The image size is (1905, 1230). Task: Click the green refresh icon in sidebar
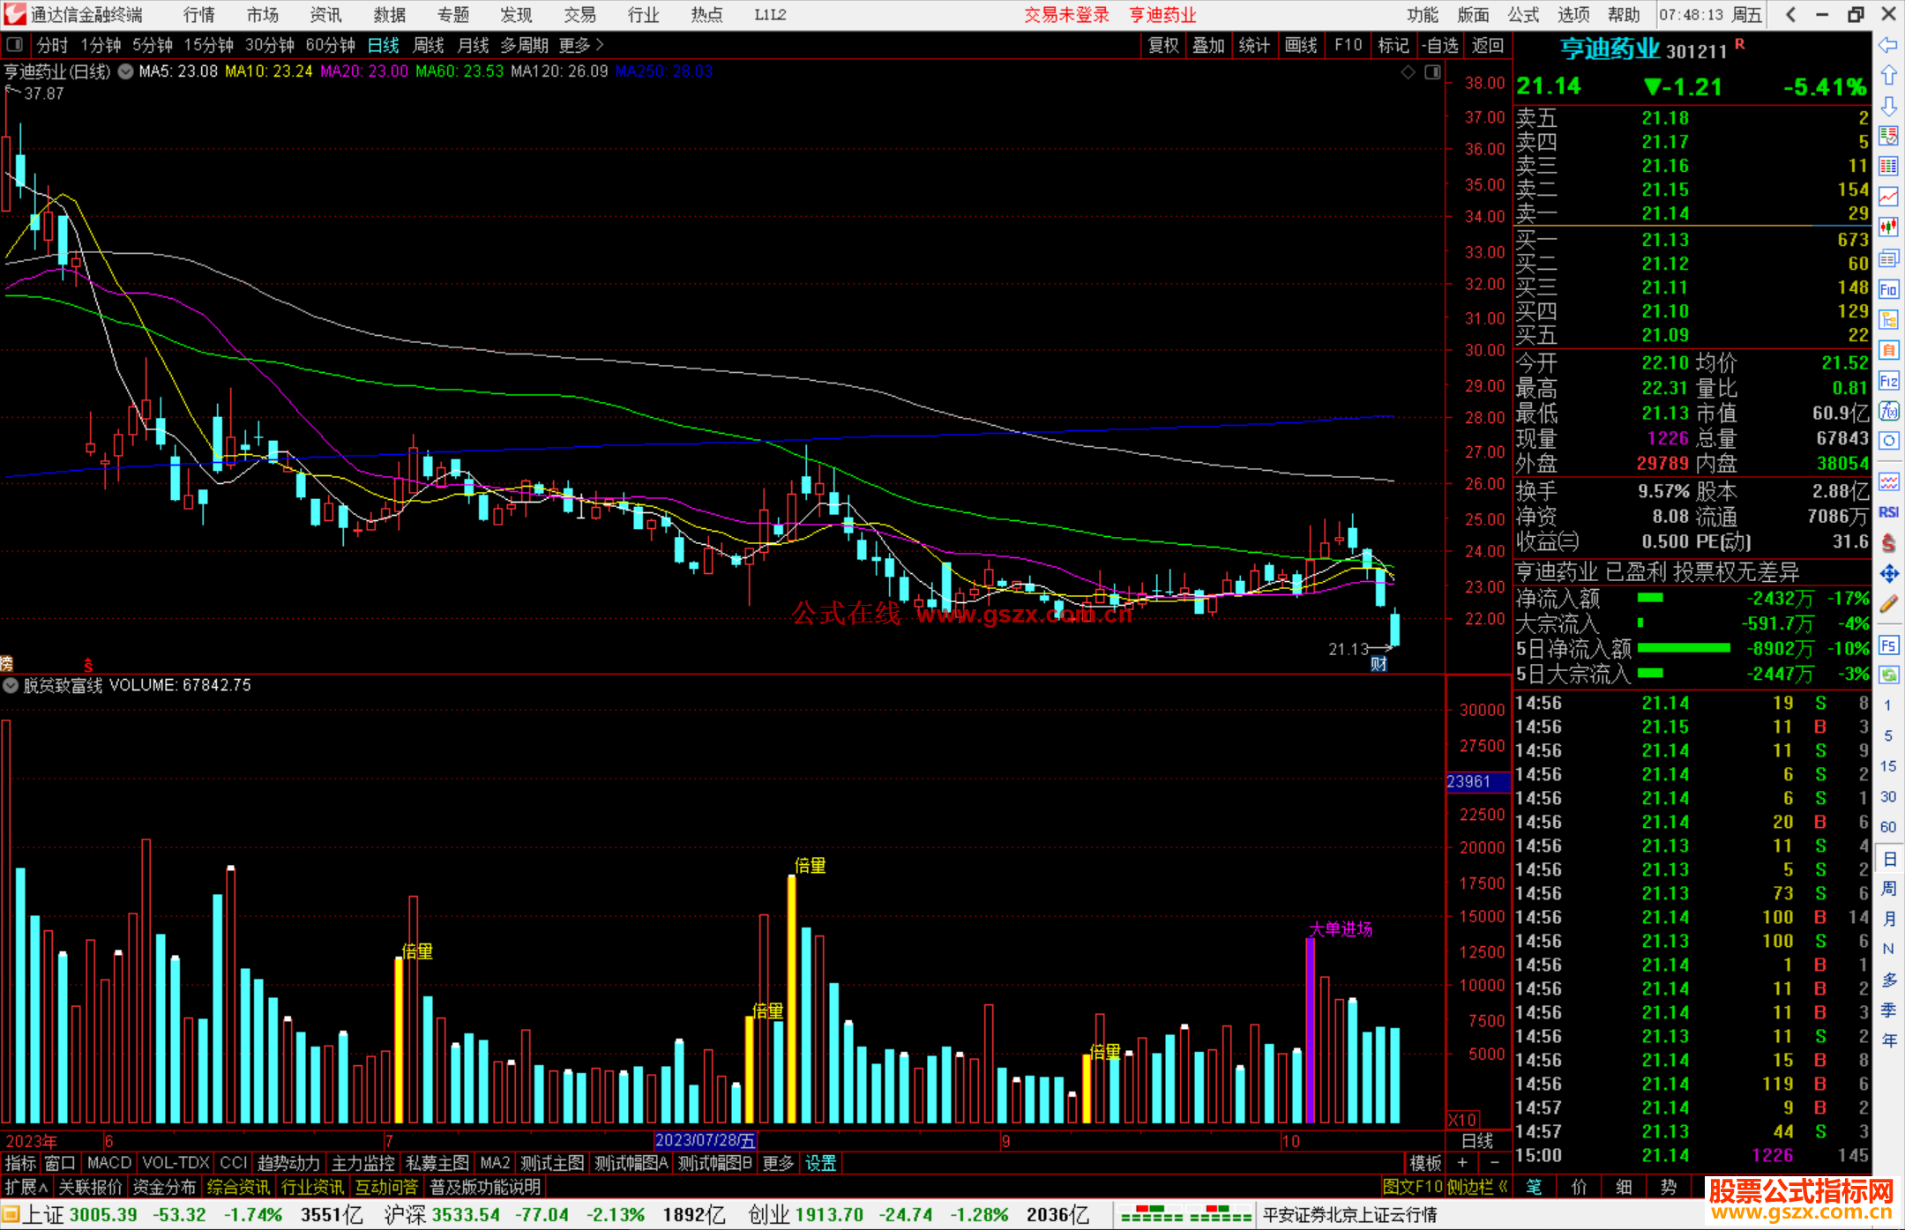click(1888, 675)
